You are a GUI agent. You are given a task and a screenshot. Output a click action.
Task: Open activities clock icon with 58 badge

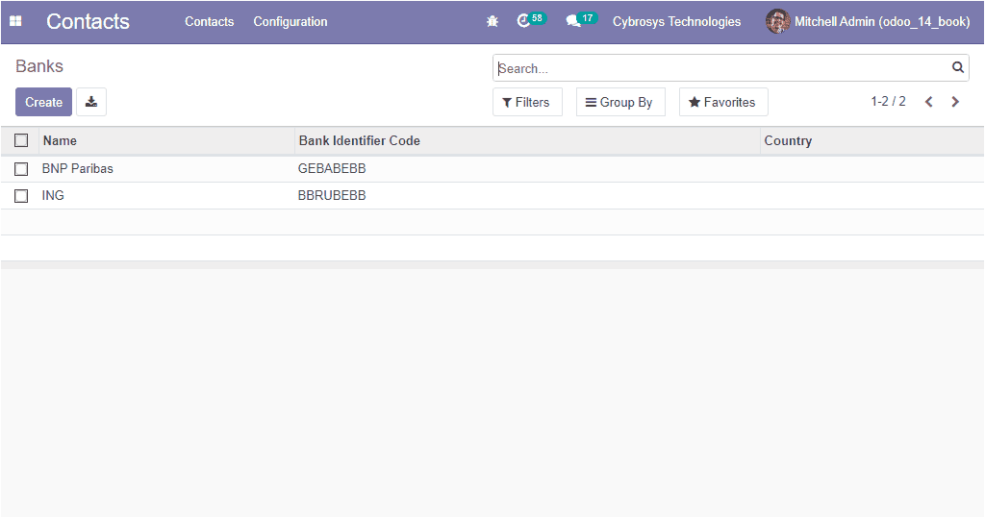tap(531, 21)
